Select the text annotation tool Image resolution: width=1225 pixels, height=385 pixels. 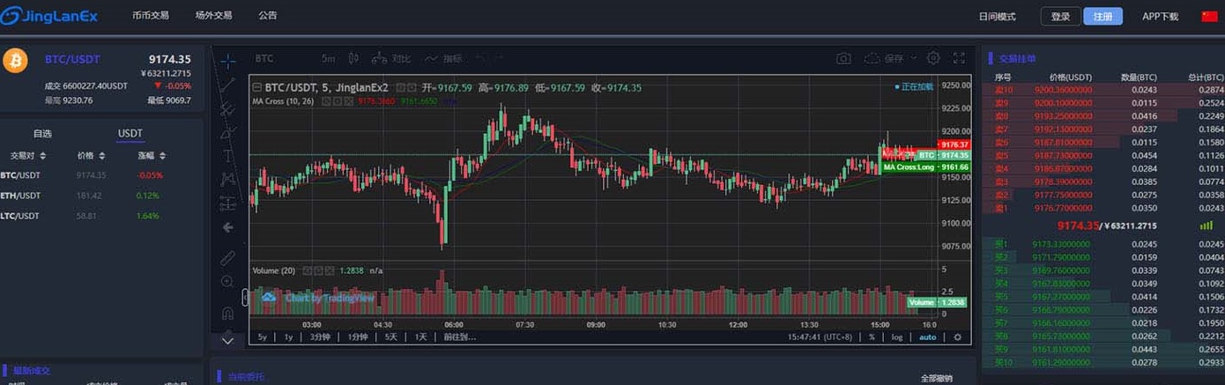[x=228, y=156]
